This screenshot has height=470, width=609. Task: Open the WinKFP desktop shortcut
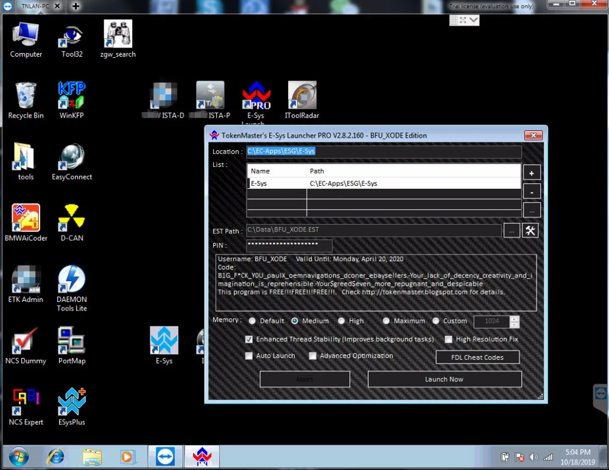(71, 96)
